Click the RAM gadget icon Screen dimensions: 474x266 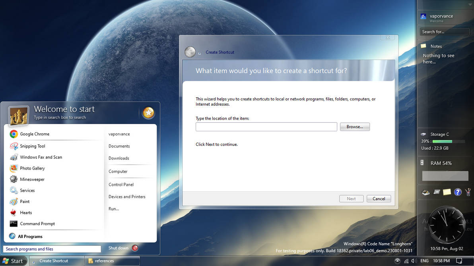tap(422, 163)
